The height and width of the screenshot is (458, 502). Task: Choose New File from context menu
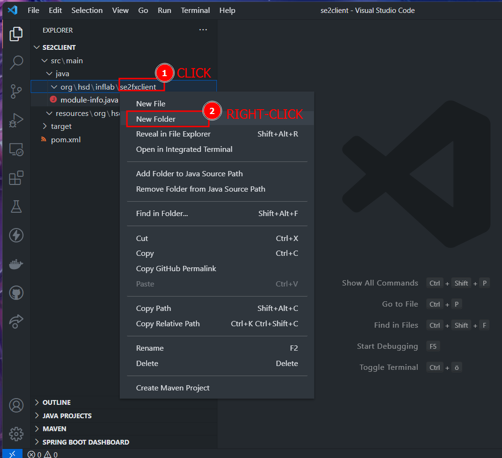point(217,104)
